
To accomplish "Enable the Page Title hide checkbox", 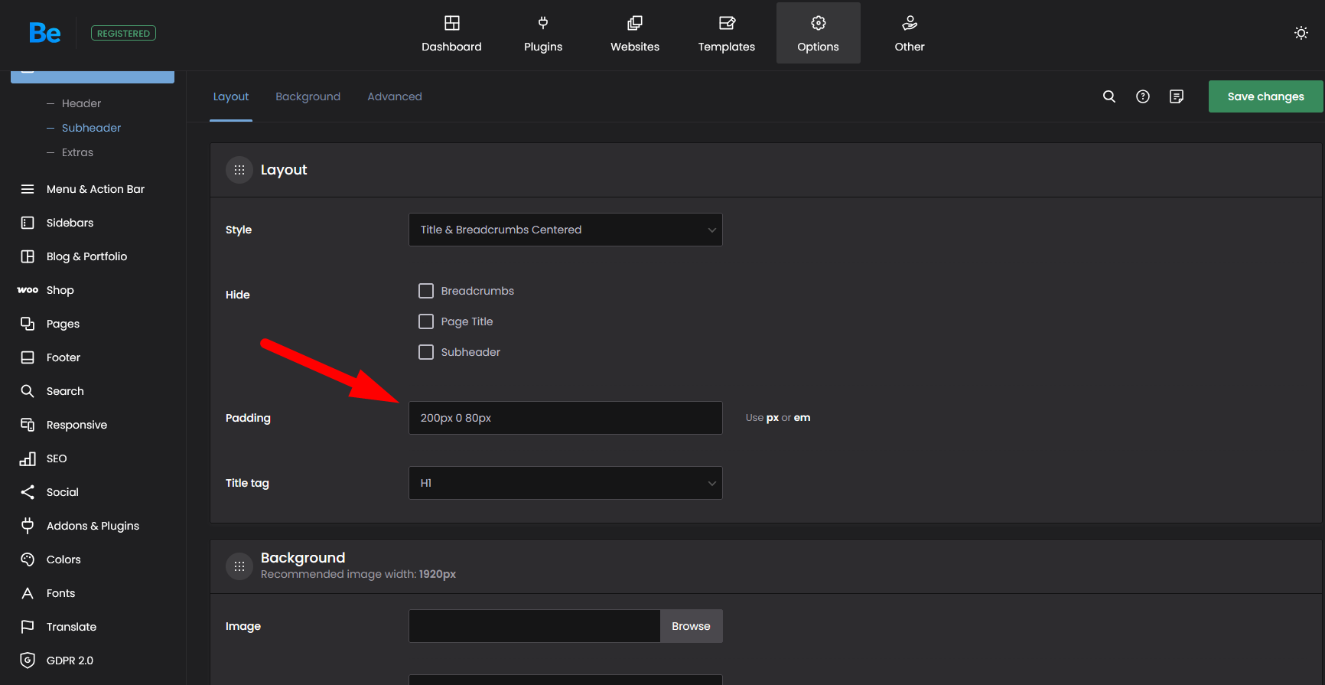I will 426,321.
